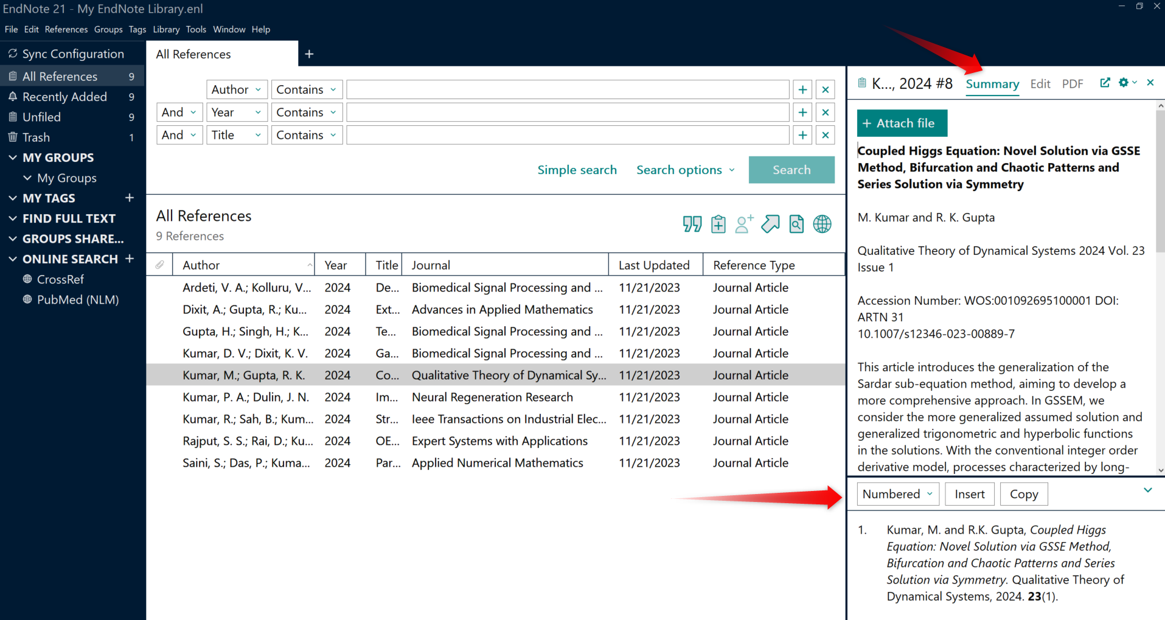Open the Library menu
Viewport: 1165px width, 620px height.
pos(166,29)
